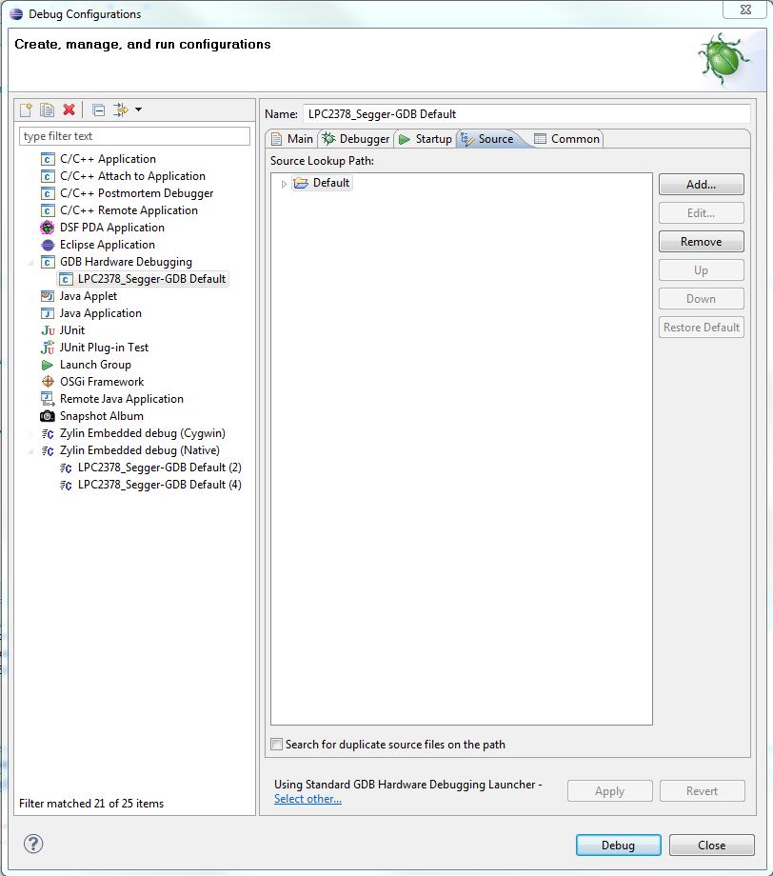Click the JUnit icon
The height and width of the screenshot is (876, 773).
pos(48,330)
